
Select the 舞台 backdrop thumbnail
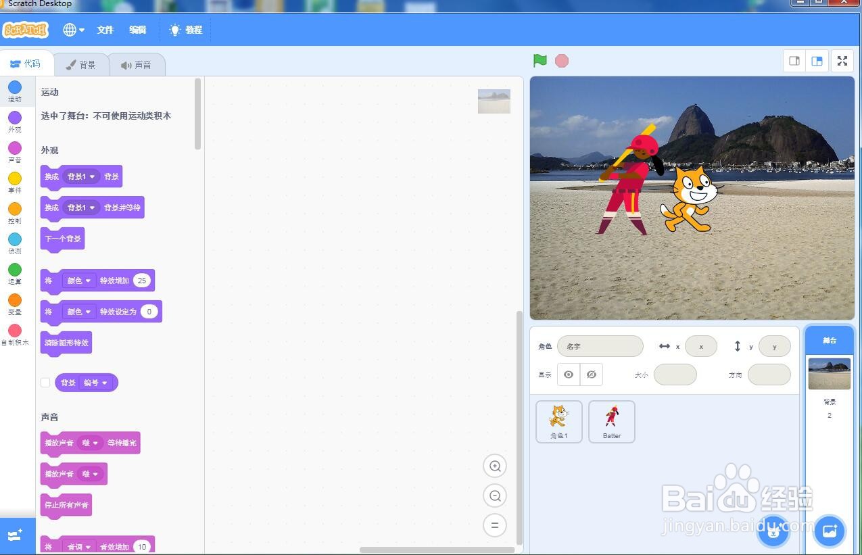pyautogui.click(x=830, y=374)
